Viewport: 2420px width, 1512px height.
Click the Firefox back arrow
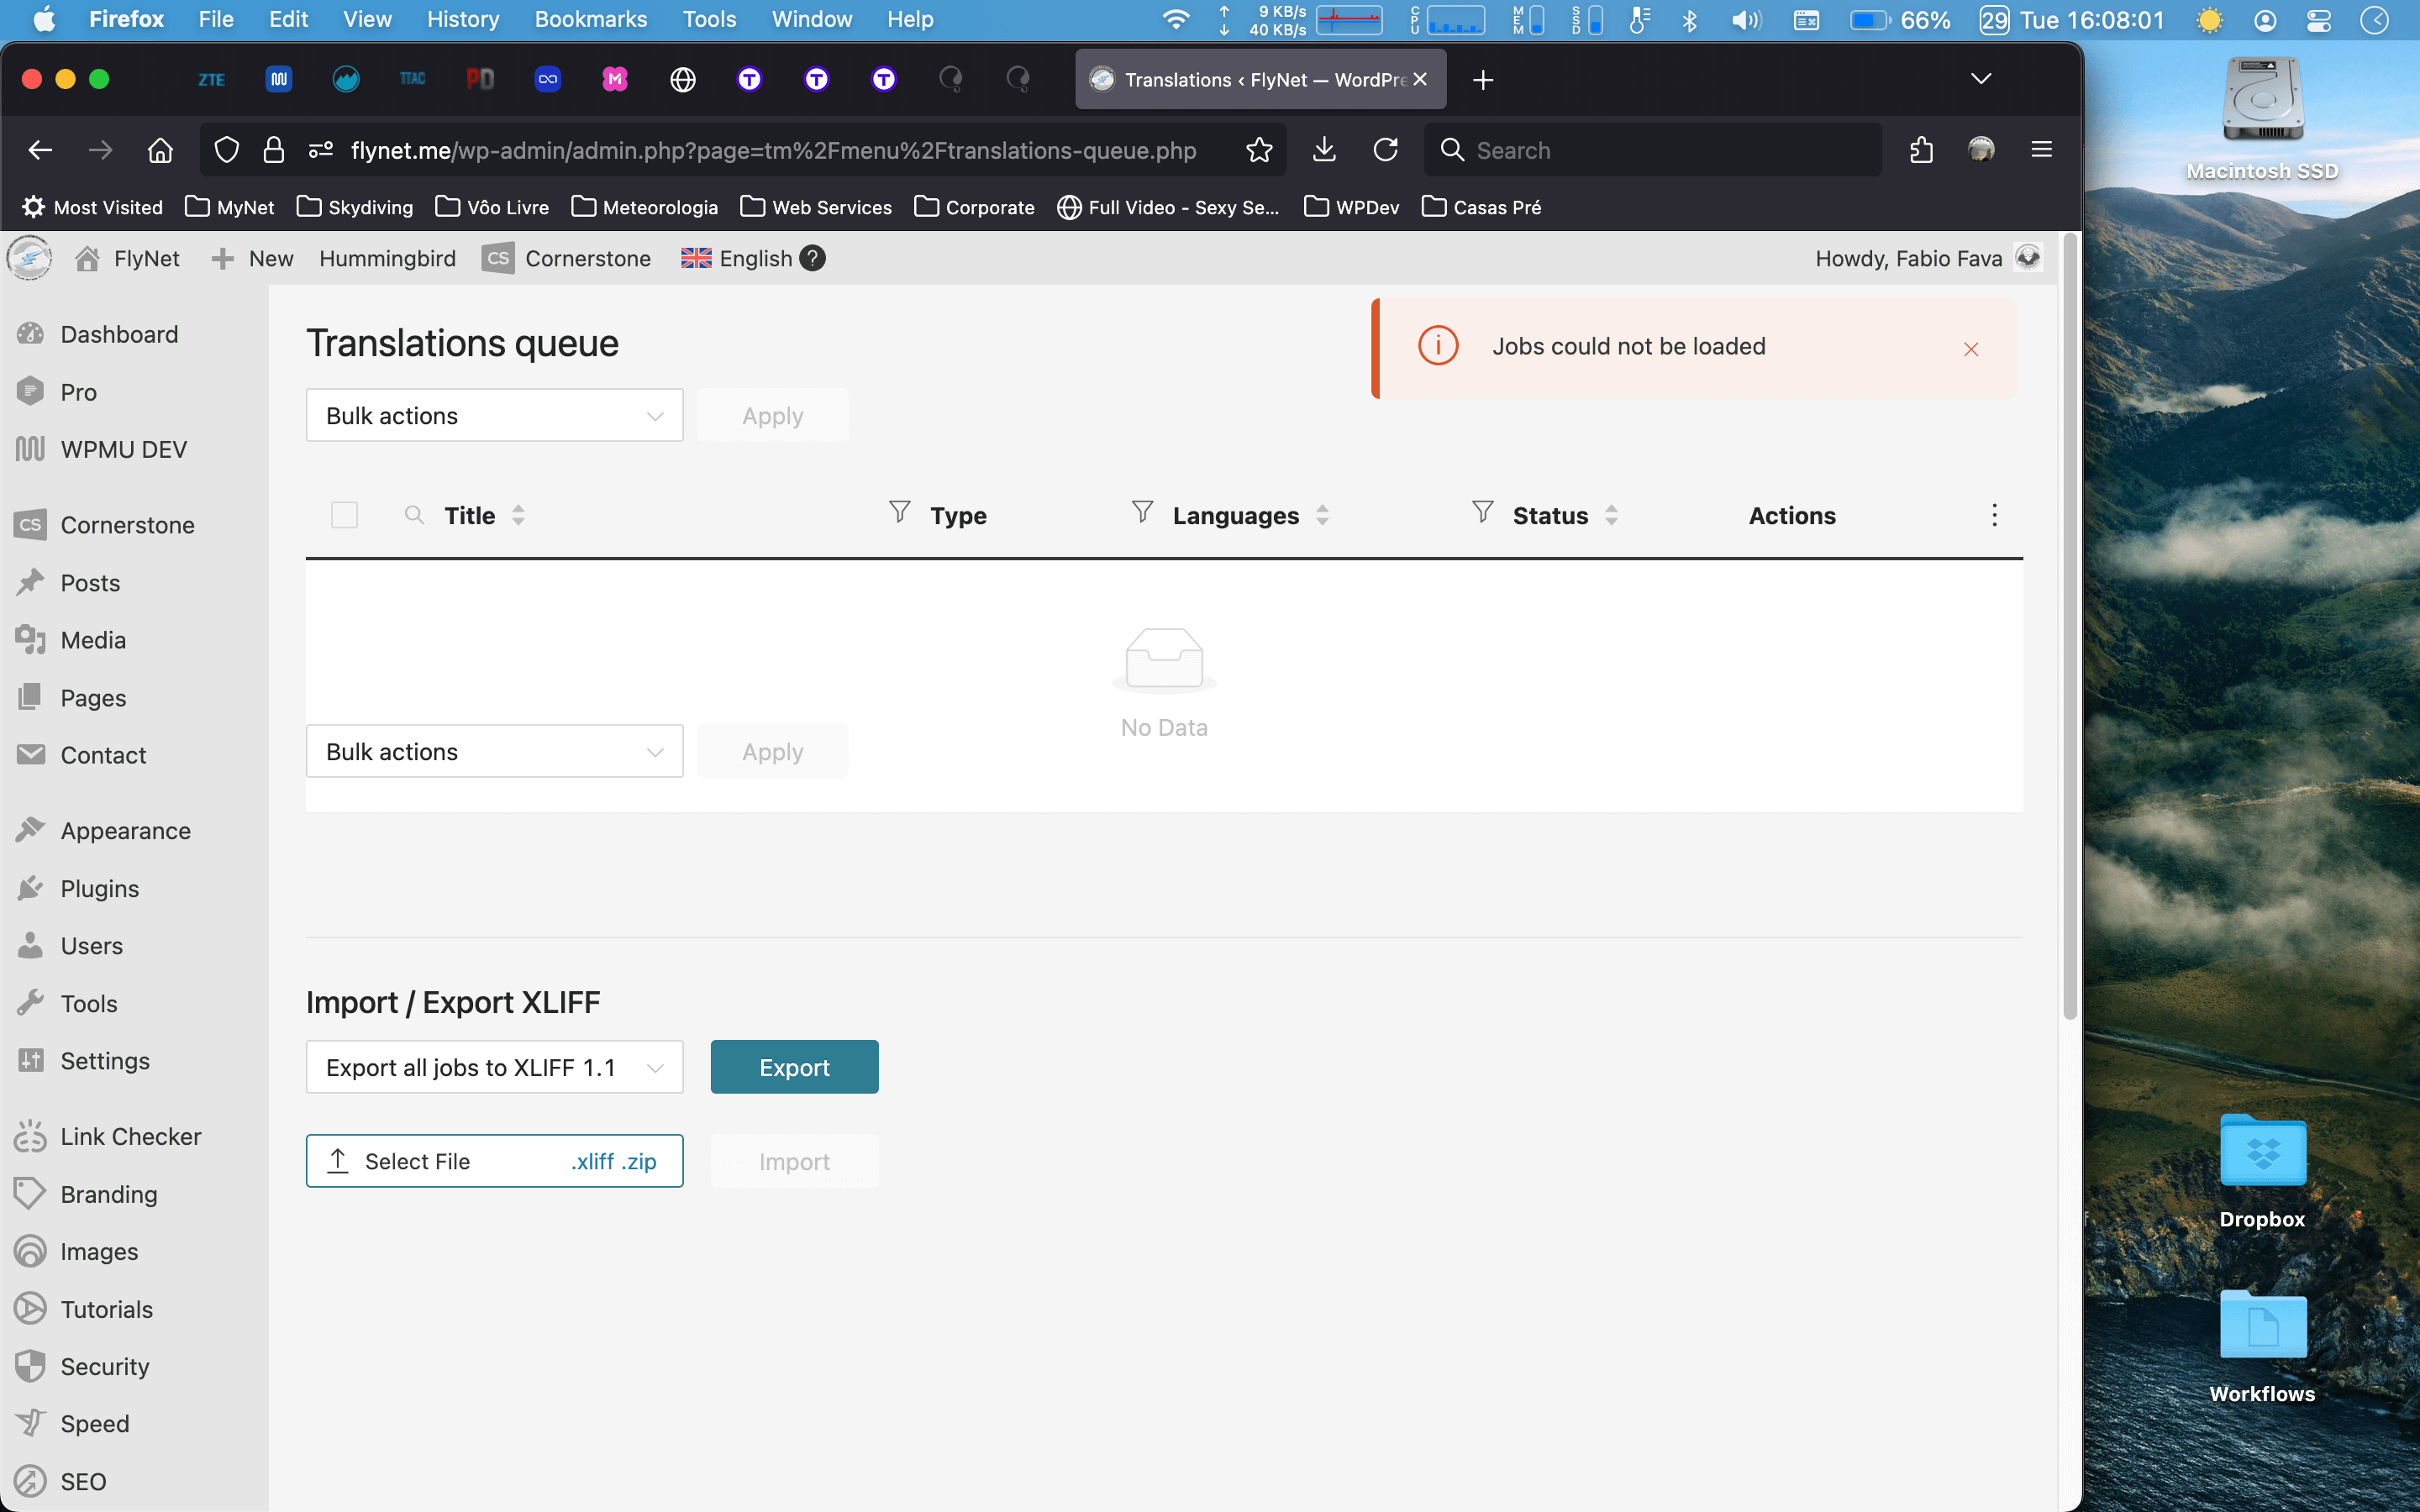(40, 150)
